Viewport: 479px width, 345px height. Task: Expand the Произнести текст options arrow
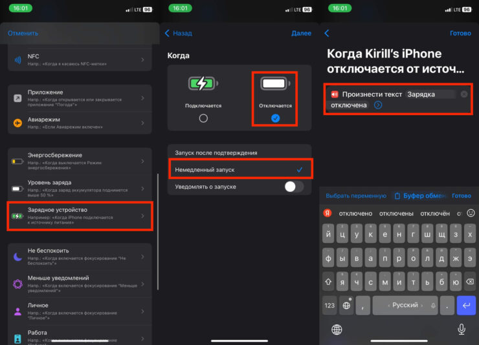[x=378, y=105]
